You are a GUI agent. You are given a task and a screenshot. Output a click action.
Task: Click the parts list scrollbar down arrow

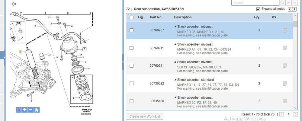(x=295, y=108)
